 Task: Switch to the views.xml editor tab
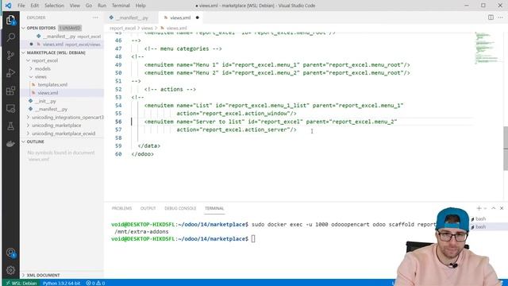180,17
